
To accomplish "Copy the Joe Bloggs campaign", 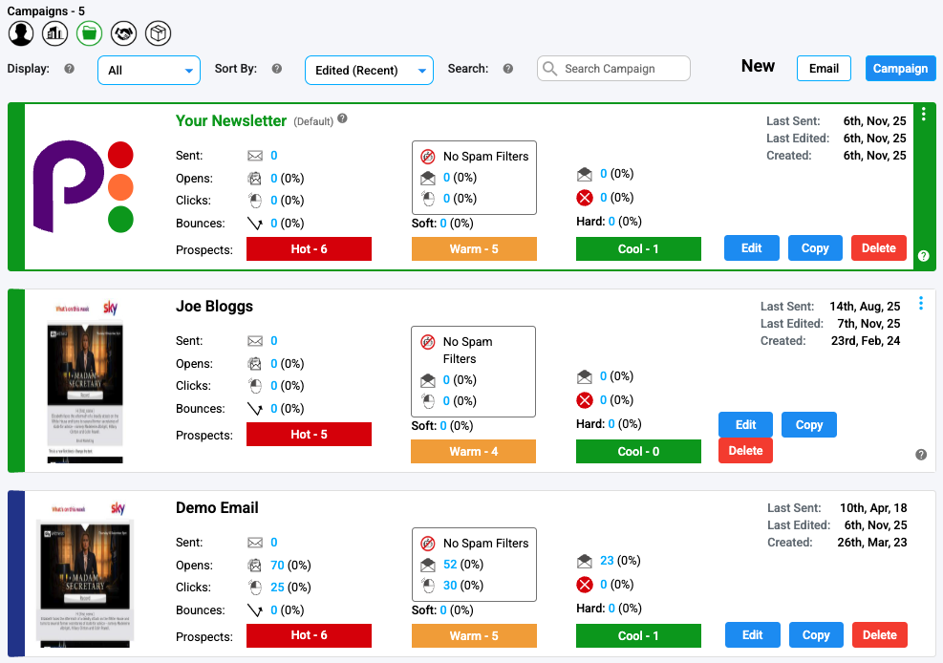I will point(808,425).
